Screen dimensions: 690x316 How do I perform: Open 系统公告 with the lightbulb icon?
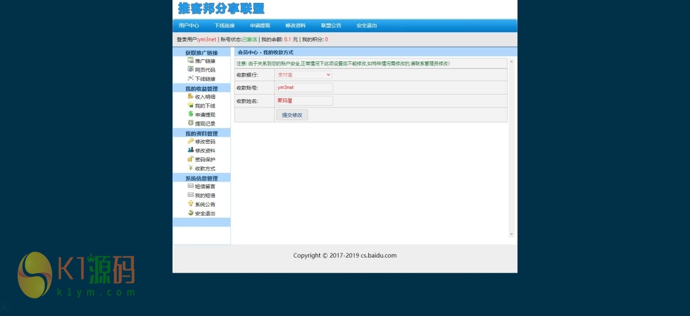pyautogui.click(x=205, y=204)
